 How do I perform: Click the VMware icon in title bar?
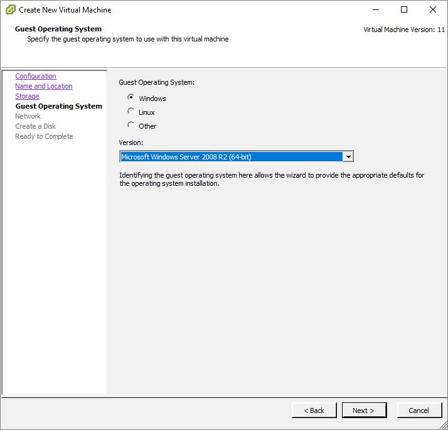click(11, 9)
